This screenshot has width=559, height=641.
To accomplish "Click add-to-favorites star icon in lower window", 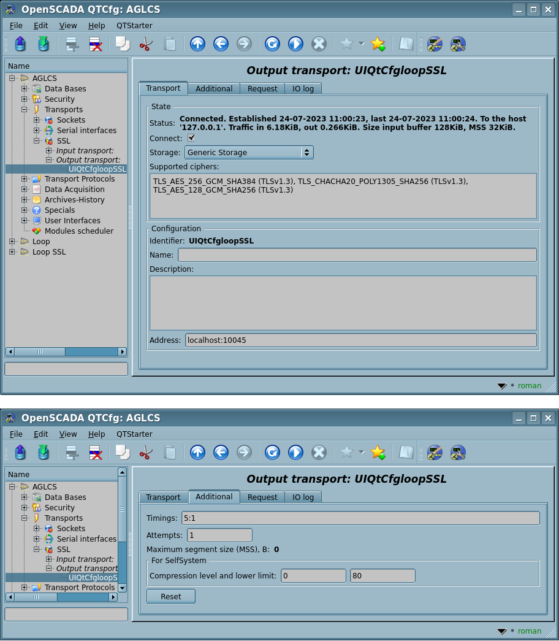I will (378, 453).
